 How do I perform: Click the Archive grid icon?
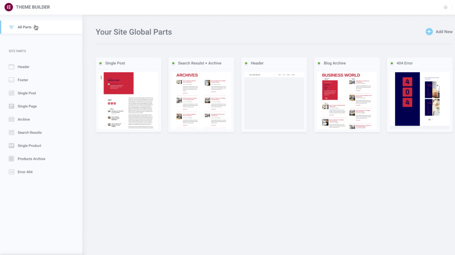[12, 120]
